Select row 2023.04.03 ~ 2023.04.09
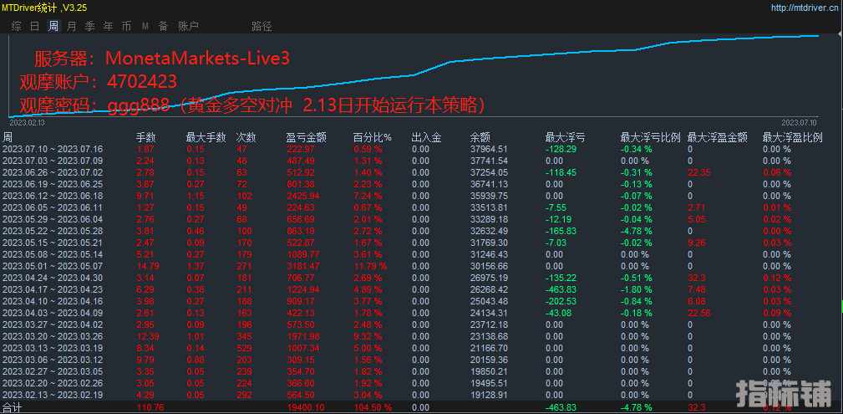This screenshot has width=843, height=414. (421, 313)
